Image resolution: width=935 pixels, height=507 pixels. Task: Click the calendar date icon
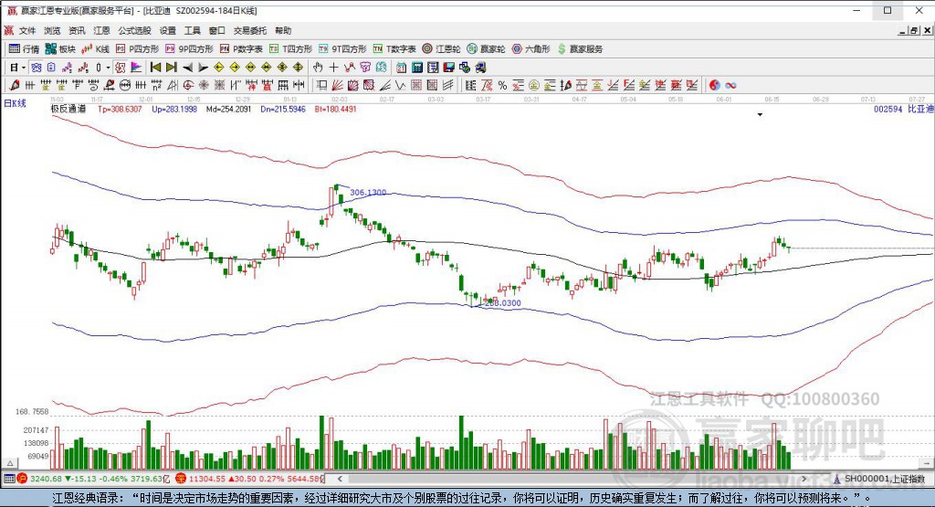(402, 68)
